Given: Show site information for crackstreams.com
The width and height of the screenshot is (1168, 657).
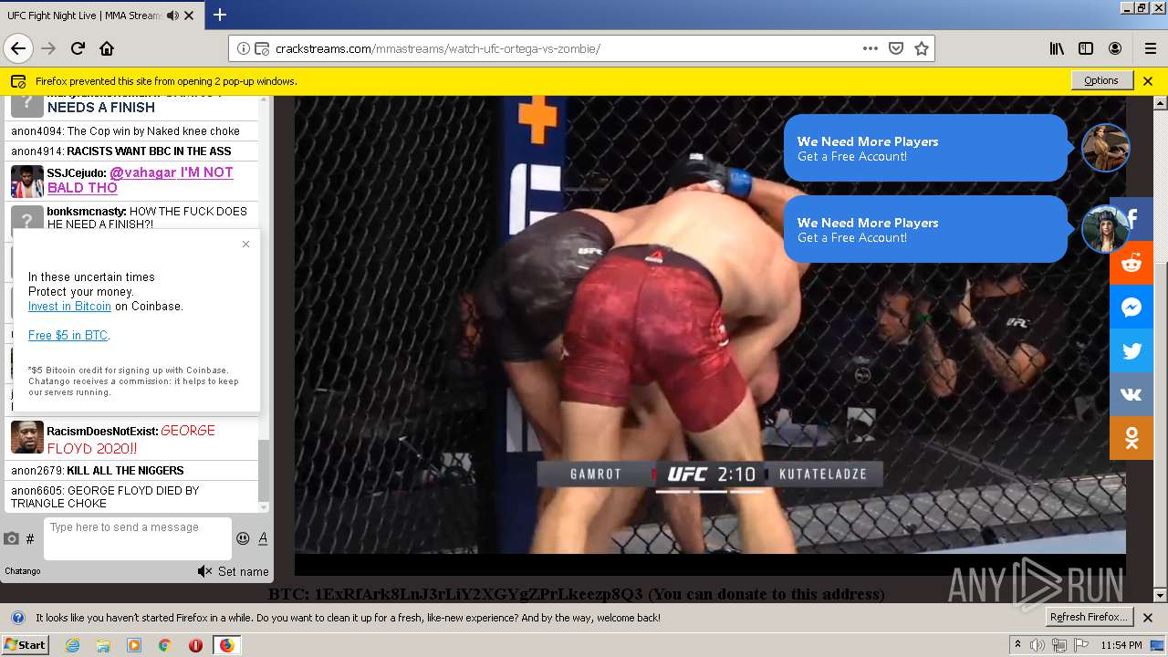Looking at the screenshot, I should click(x=243, y=48).
